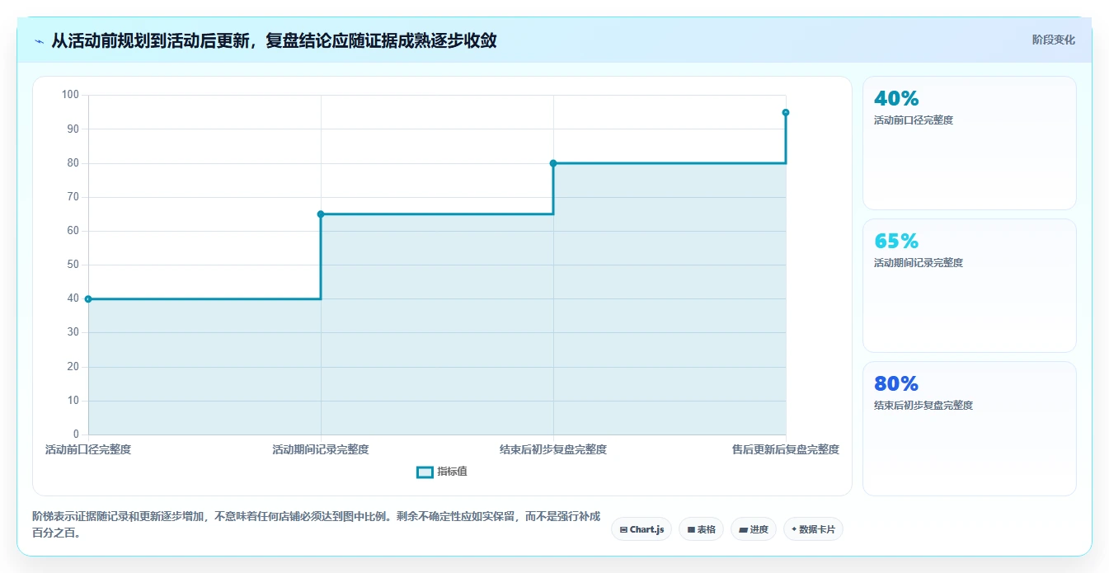Click the x-axis label 活动期间记录完整度
The image size is (1109, 573).
tap(321, 449)
